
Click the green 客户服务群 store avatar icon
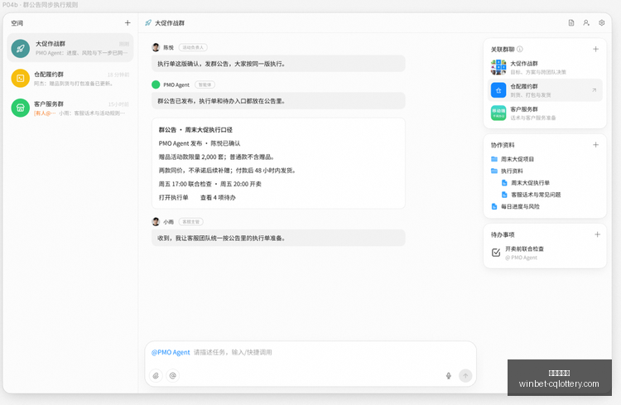(x=21, y=108)
